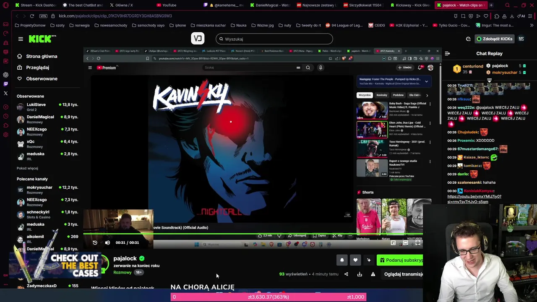Screen dimensions: 537x302
Task: Toggle the VPN badge in address bar
Action: tap(43, 16)
